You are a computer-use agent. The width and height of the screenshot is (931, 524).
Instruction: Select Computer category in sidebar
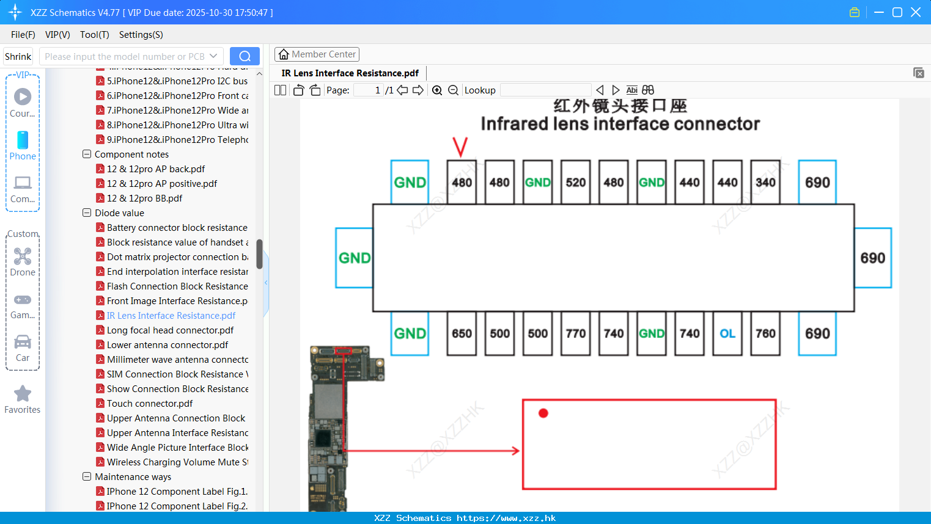(x=23, y=189)
